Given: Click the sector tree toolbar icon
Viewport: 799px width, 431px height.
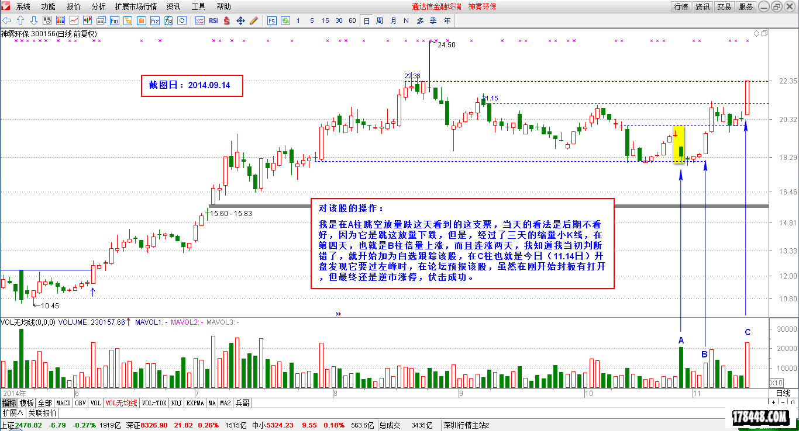Looking at the screenshot, I should 128,20.
